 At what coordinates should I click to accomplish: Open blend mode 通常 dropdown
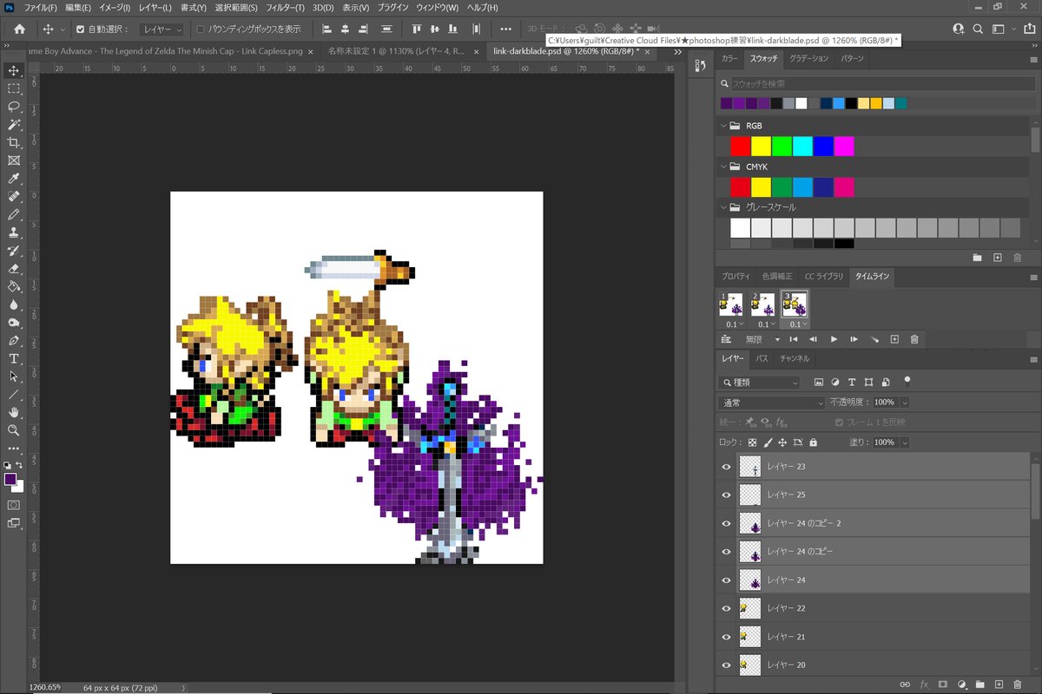click(x=772, y=403)
